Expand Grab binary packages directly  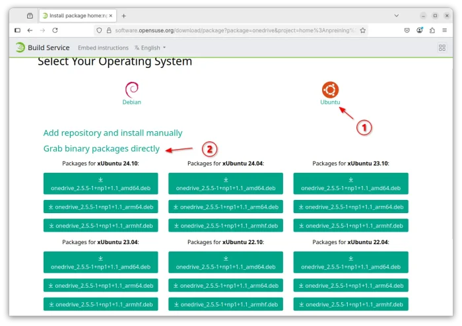tap(102, 148)
